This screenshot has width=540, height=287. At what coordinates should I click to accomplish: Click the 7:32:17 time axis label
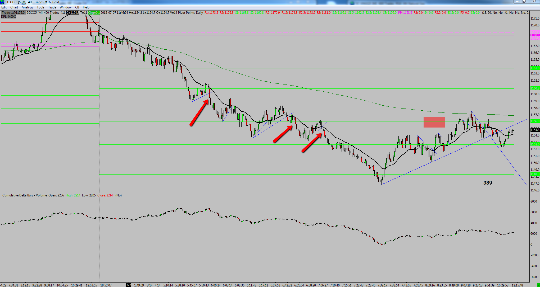coord(382,285)
